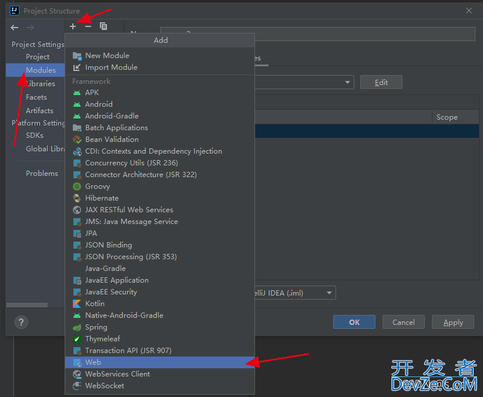Open Problems in the sidebar
This screenshot has height=397, width=483.
(x=35, y=174)
